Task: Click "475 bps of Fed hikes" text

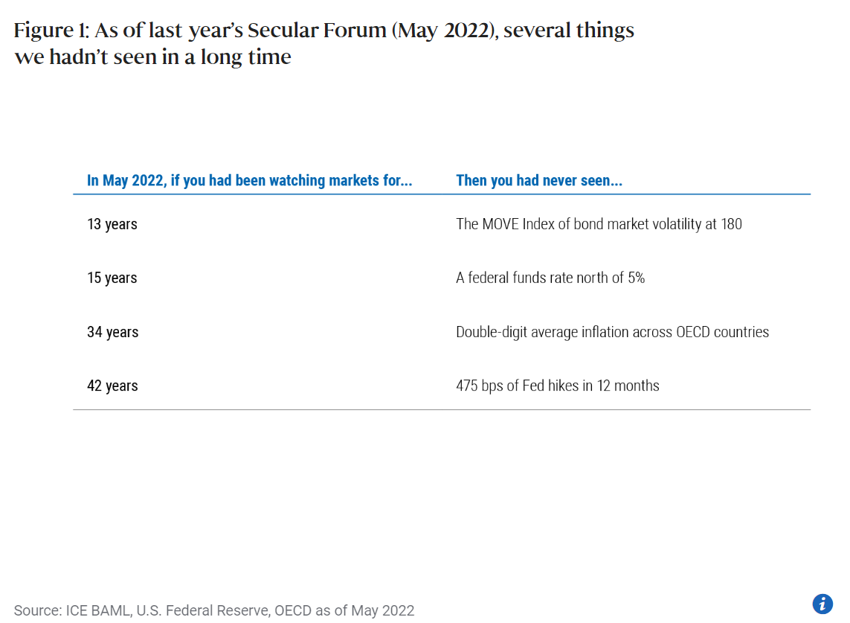Action: point(558,386)
